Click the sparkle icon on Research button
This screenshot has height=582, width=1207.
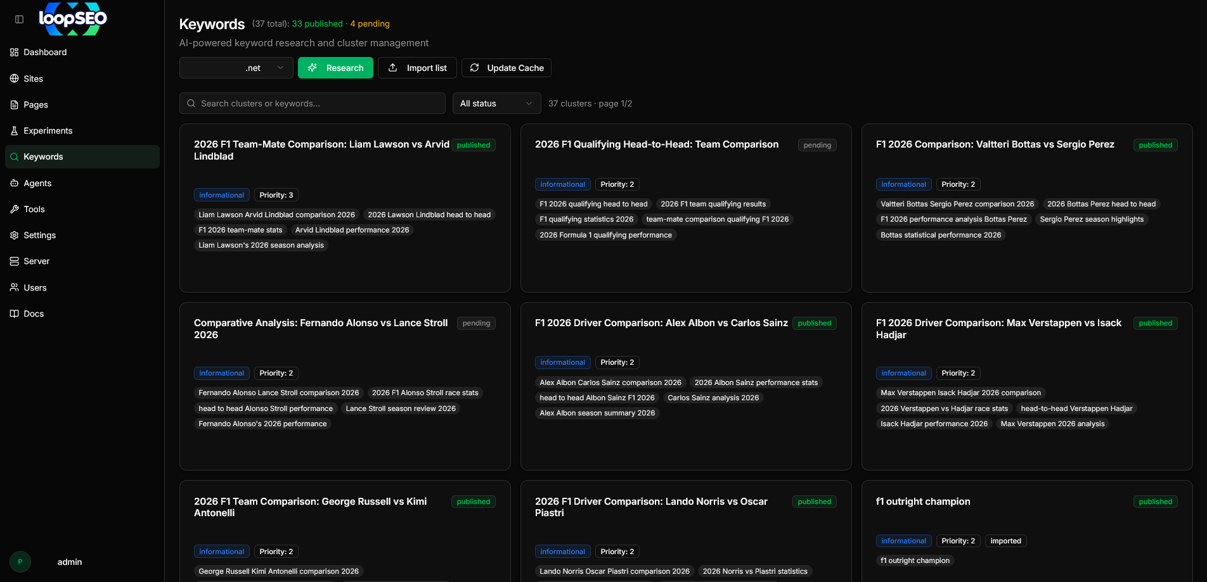(313, 68)
